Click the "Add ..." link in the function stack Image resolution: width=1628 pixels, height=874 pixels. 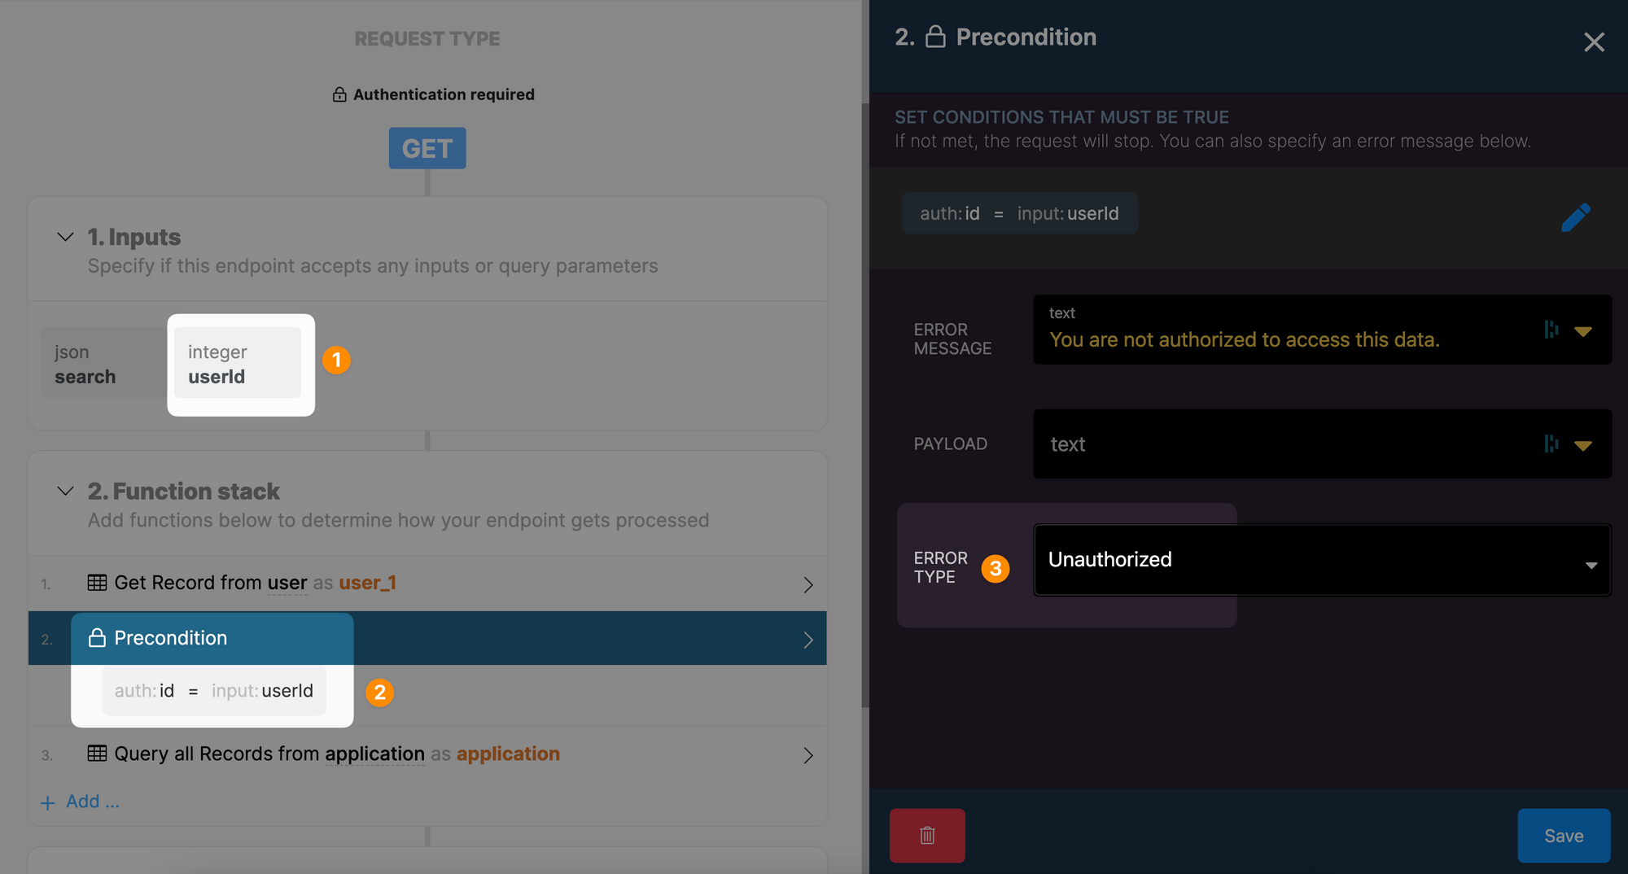[x=80, y=801]
